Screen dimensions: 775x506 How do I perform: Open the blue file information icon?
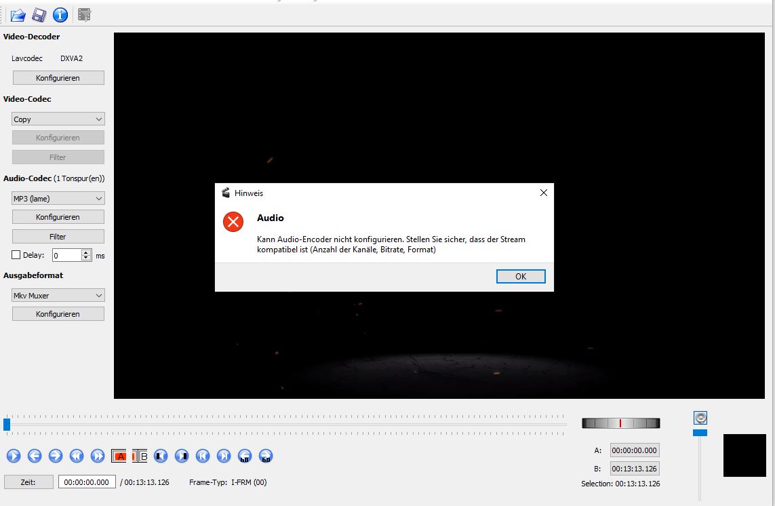tap(60, 14)
